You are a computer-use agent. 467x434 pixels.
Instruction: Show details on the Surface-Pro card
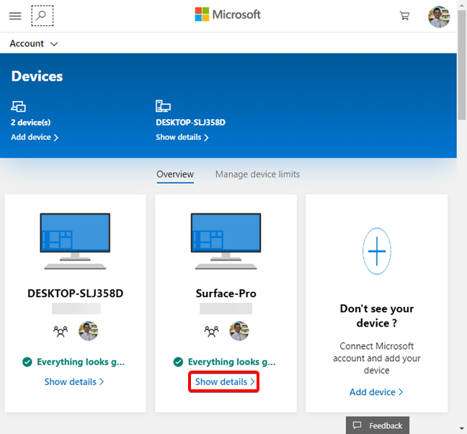coord(225,382)
